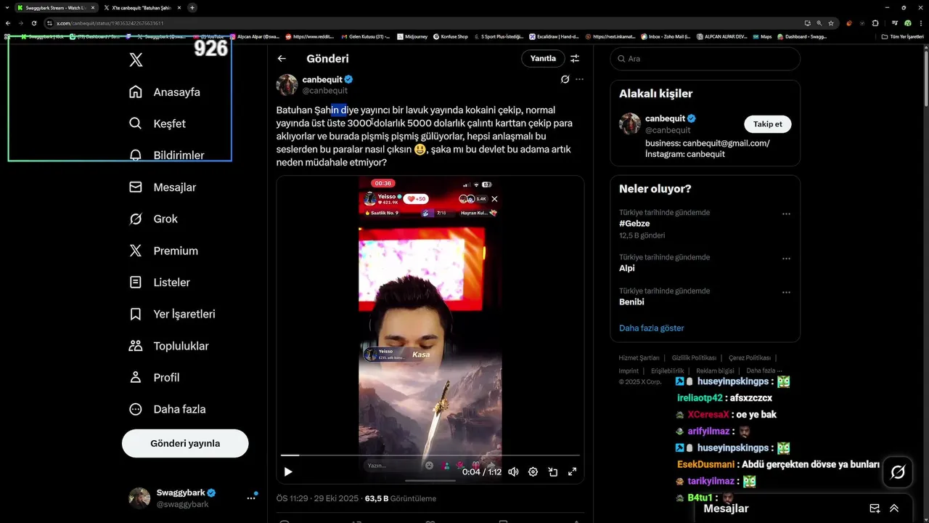The width and height of the screenshot is (929, 523).
Task: Compose new message in Mesajlar drawer
Action: point(875,508)
